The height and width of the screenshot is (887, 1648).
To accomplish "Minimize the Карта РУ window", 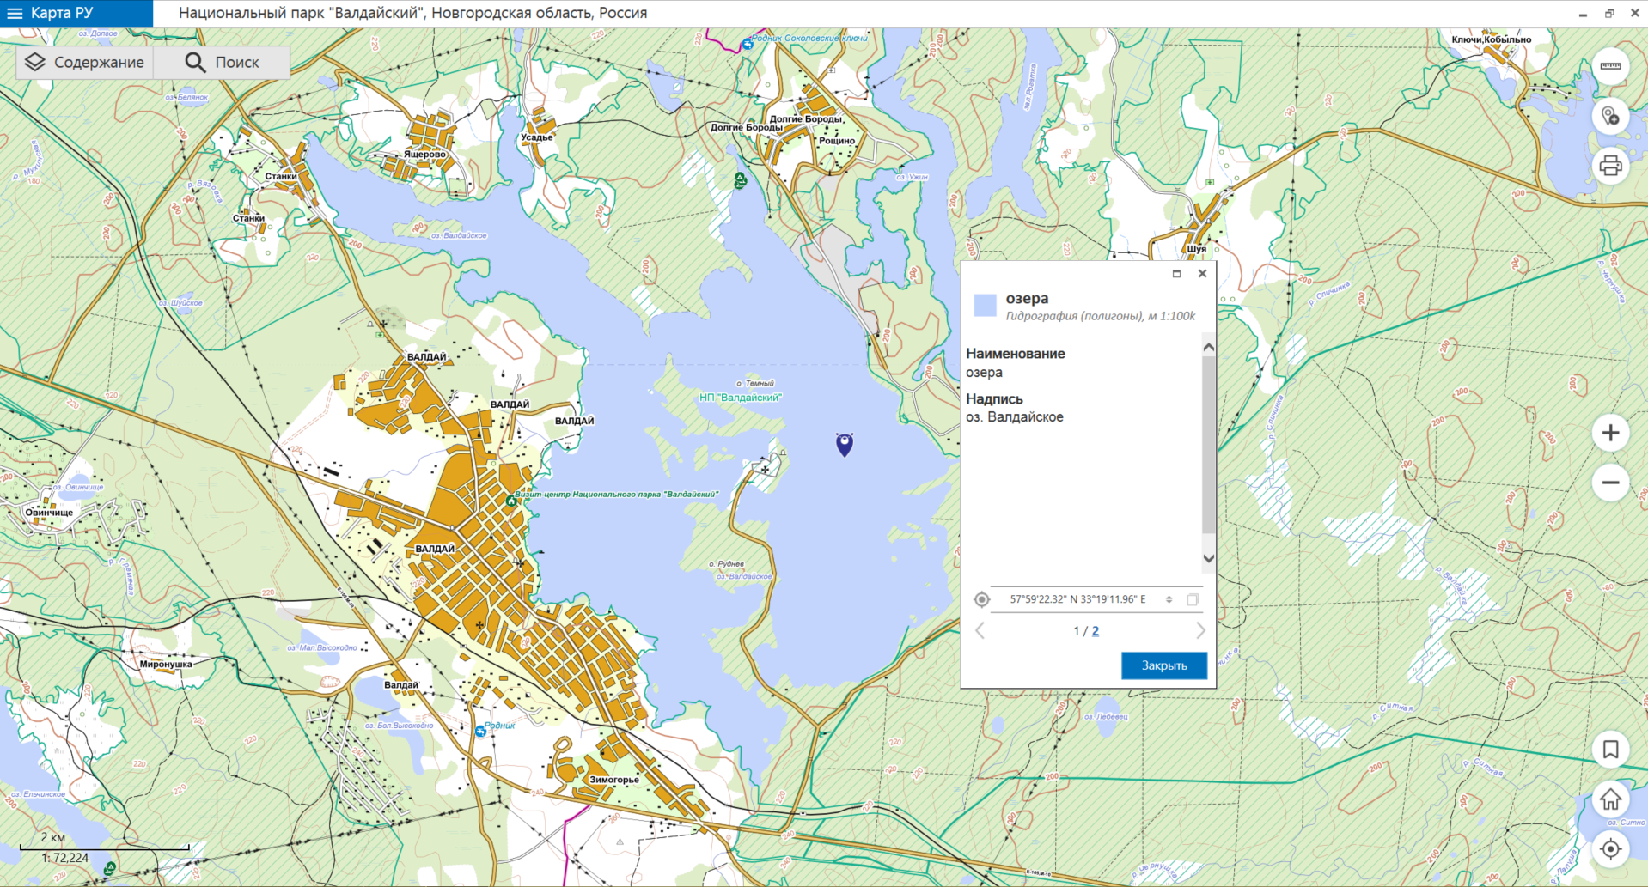I will (x=1583, y=14).
